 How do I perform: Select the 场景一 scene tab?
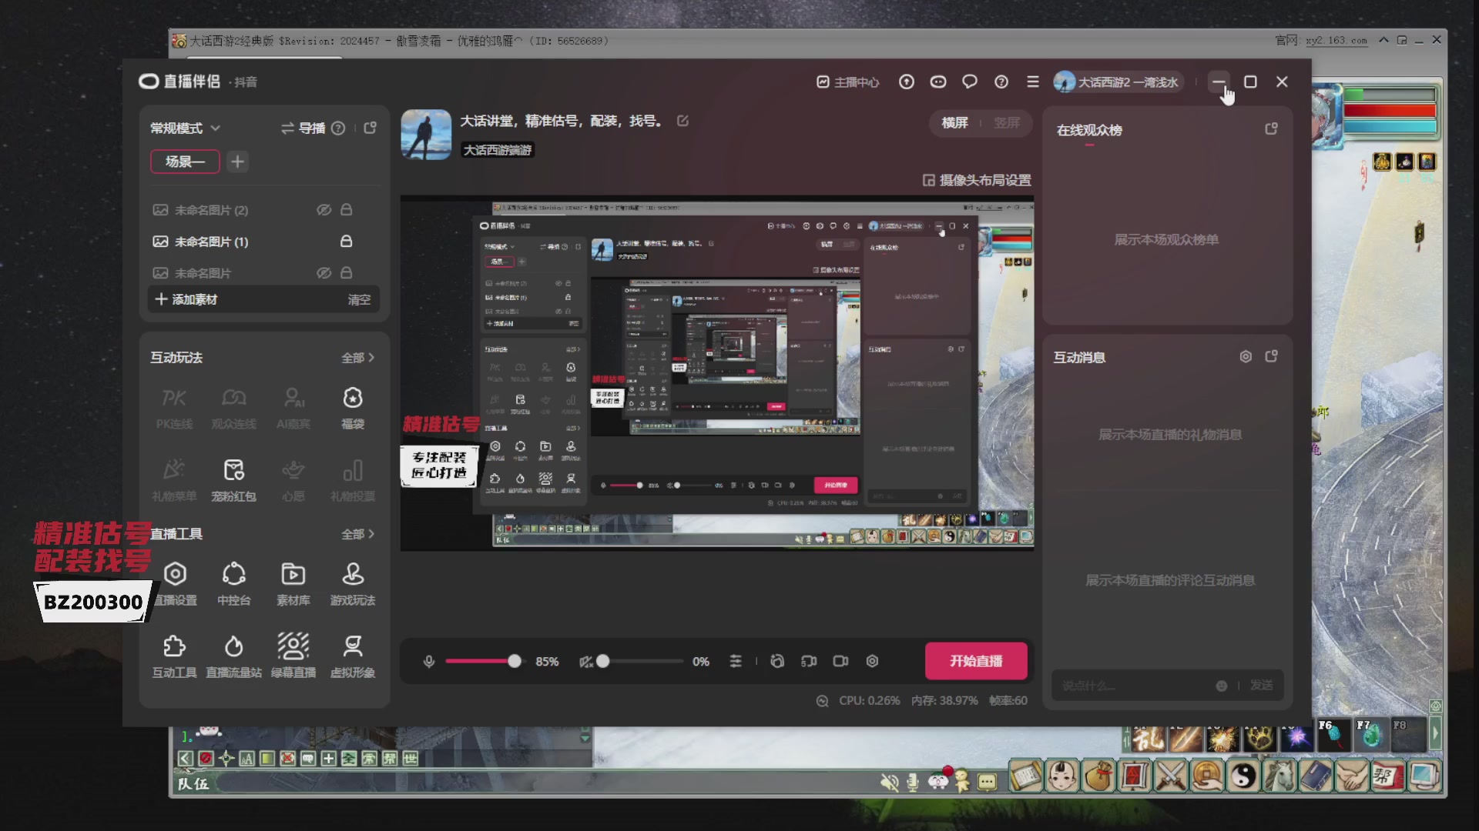click(185, 162)
